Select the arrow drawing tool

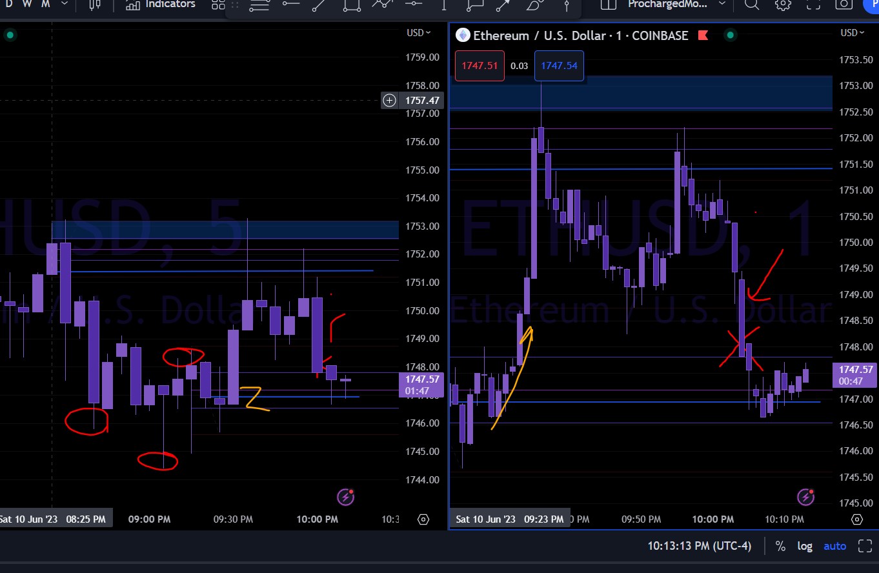tap(503, 5)
